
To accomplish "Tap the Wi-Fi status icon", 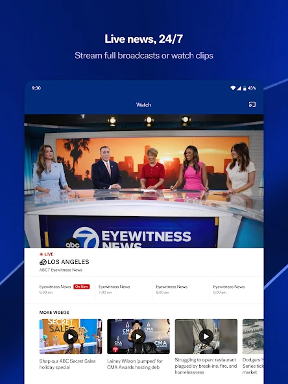I will coord(233,88).
